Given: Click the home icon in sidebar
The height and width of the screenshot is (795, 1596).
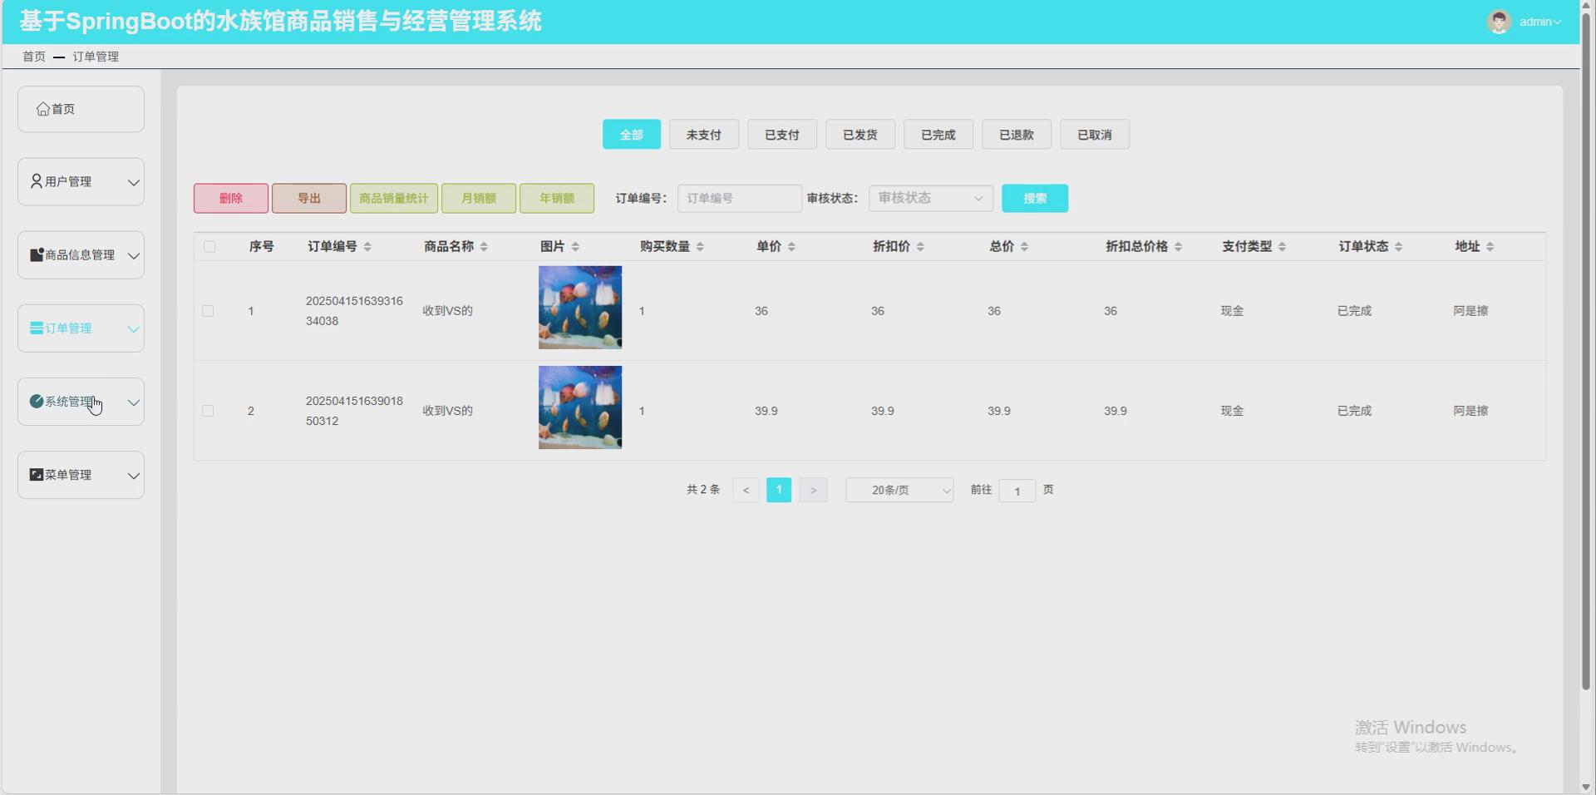Looking at the screenshot, I should coord(43,109).
